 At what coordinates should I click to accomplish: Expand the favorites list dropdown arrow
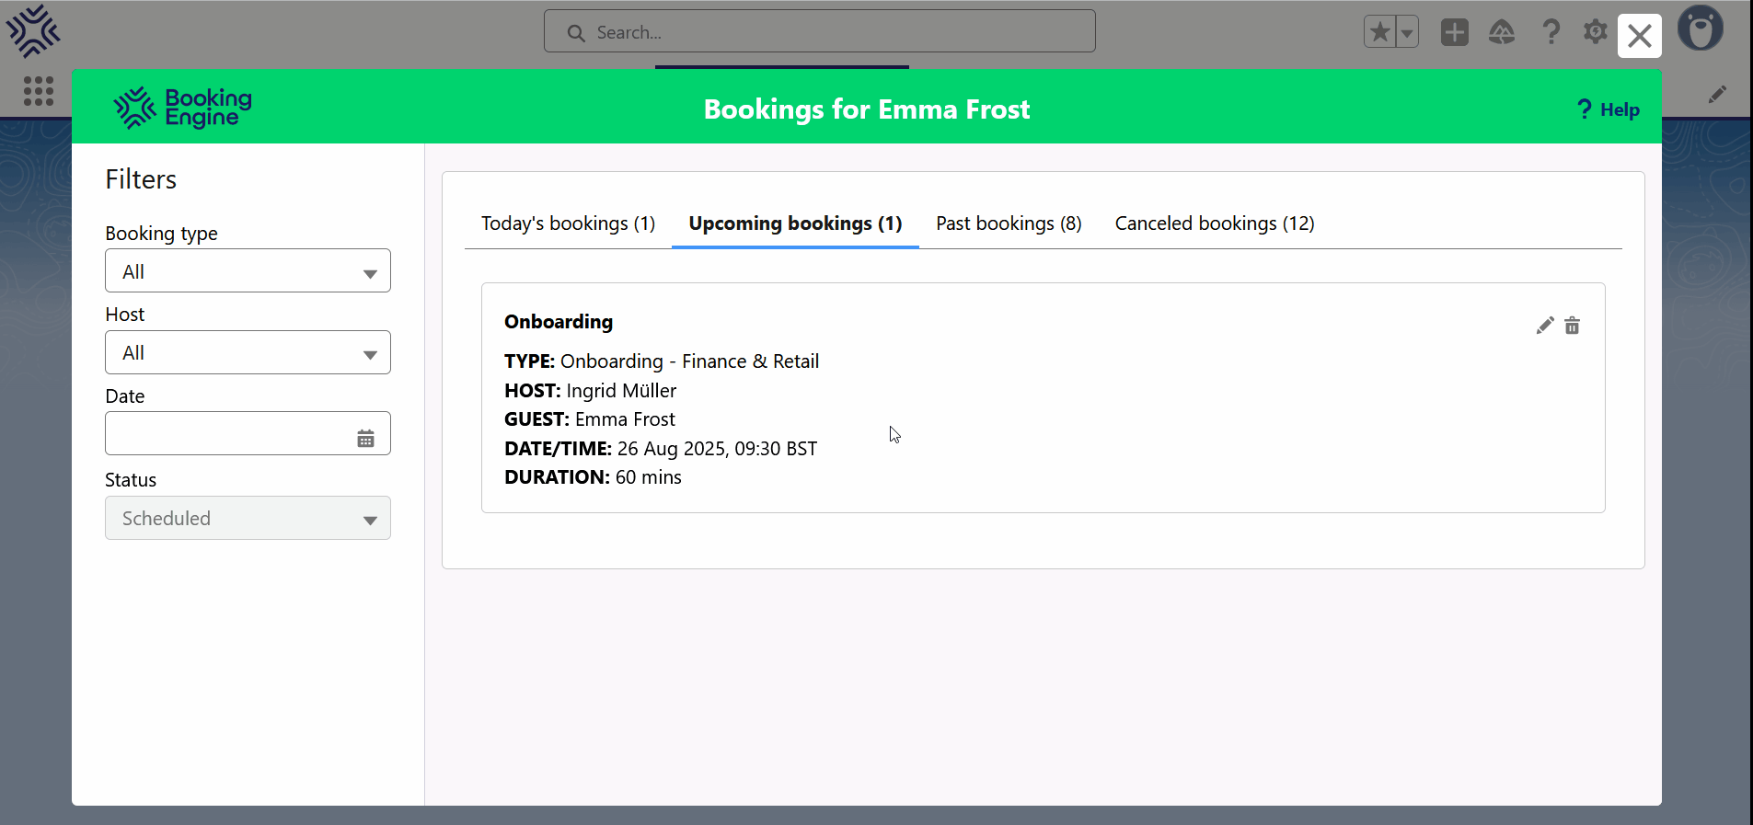(1407, 32)
